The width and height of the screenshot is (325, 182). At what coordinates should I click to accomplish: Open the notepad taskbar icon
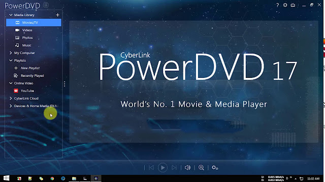pyautogui.click(x=30, y=178)
